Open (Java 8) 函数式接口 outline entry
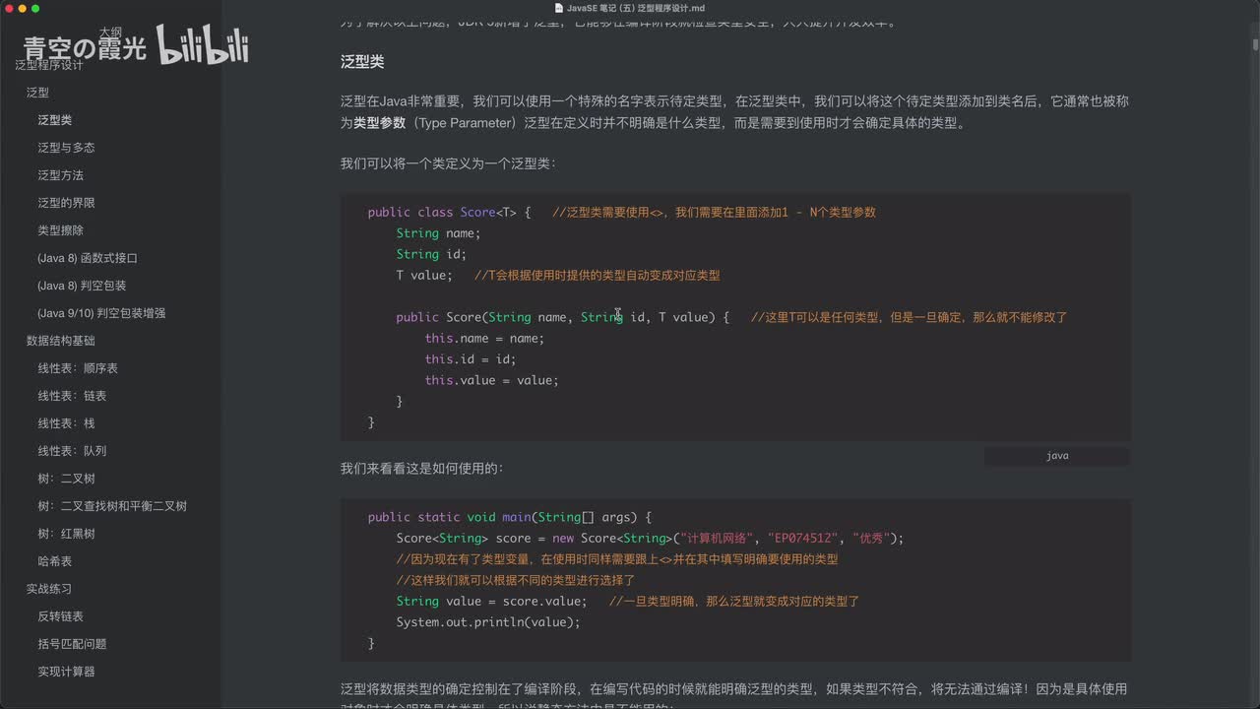The height and width of the screenshot is (709, 1260). (x=88, y=258)
